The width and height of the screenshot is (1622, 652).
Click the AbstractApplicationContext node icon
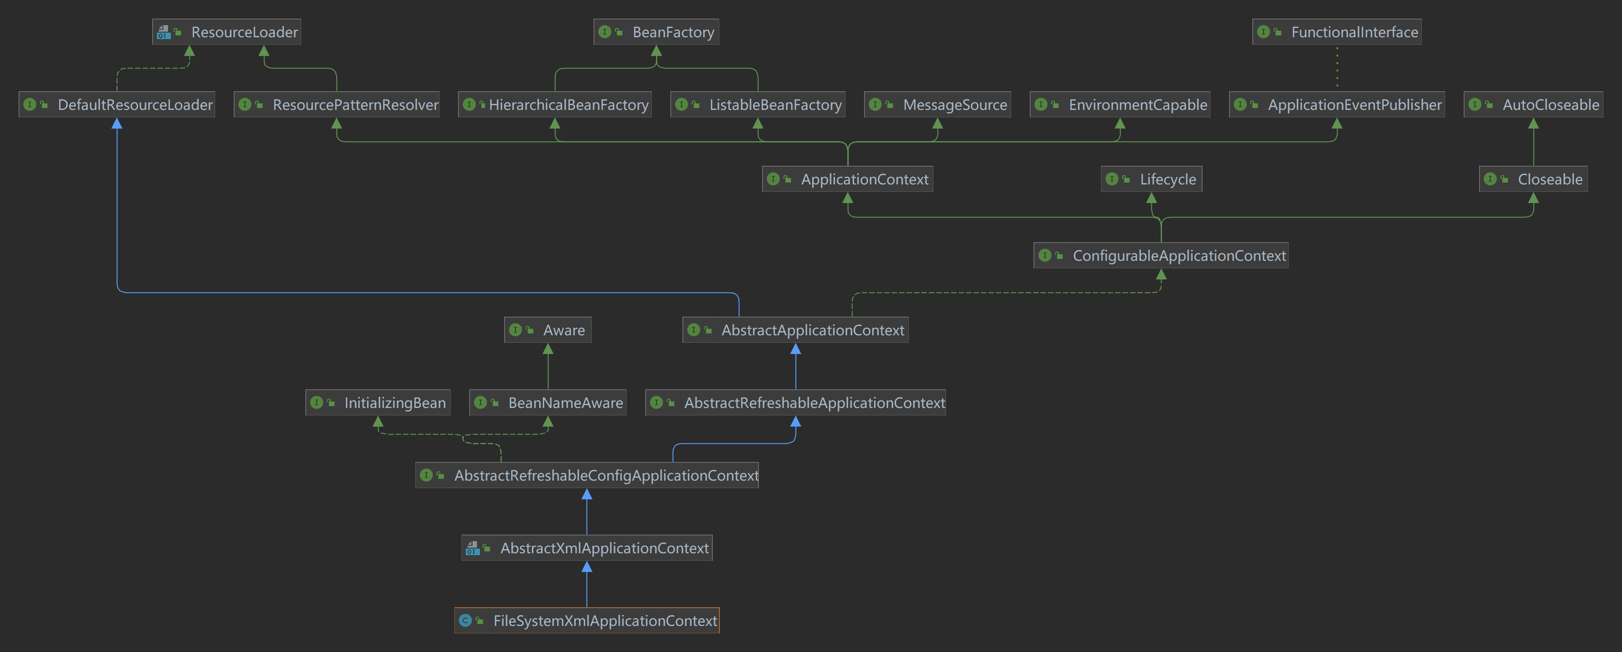pos(693,329)
